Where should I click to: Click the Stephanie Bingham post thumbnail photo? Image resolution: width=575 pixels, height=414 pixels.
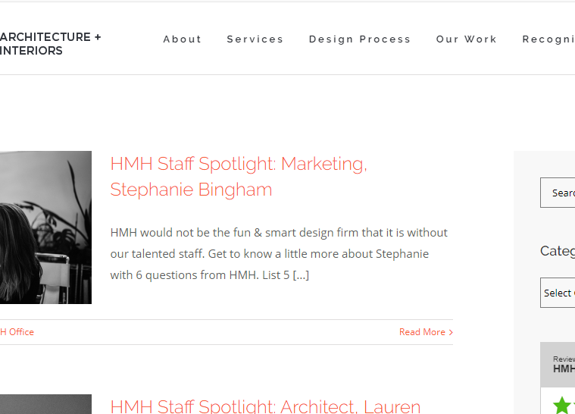pos(45,227)
